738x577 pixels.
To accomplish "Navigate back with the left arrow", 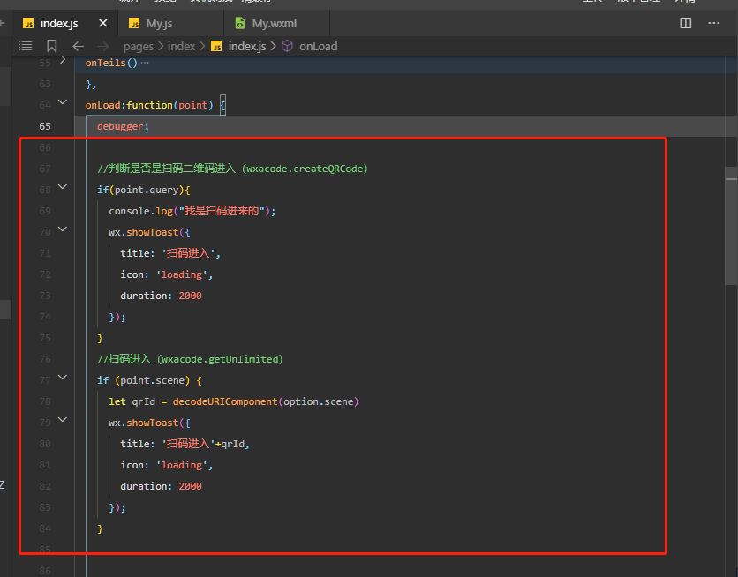I will pos(79,46).
